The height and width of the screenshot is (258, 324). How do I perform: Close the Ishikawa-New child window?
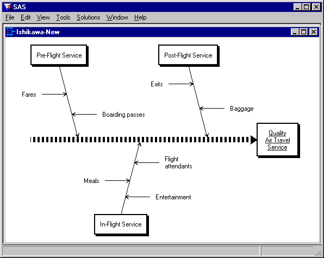click(314, 32)
